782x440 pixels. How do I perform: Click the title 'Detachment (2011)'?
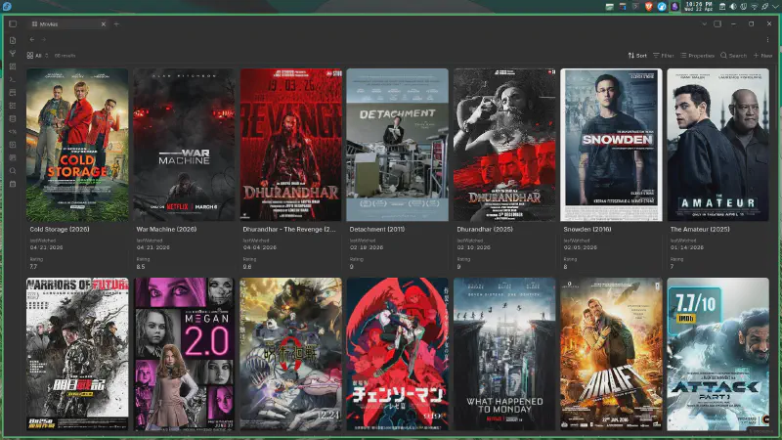pos(377,229)
